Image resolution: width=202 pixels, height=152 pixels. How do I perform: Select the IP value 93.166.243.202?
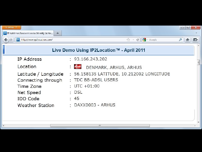[91, 59]
